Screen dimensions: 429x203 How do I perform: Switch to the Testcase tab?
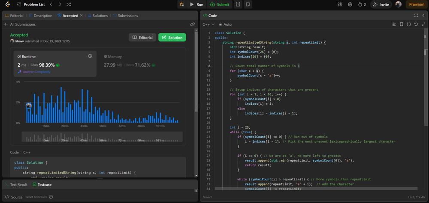(42, 185)
